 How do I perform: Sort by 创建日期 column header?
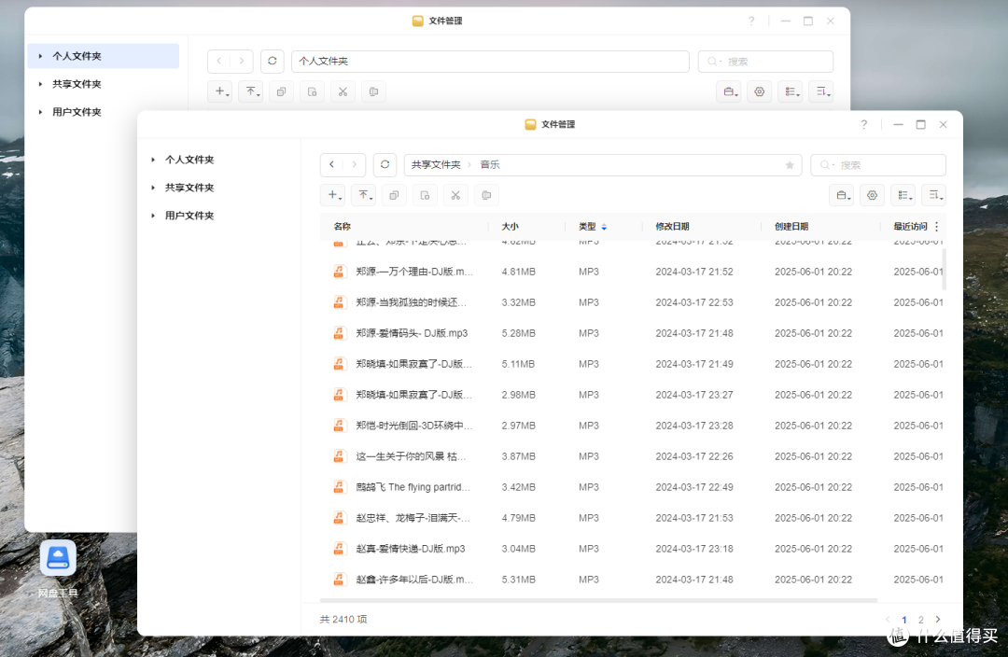coord(791,226)
